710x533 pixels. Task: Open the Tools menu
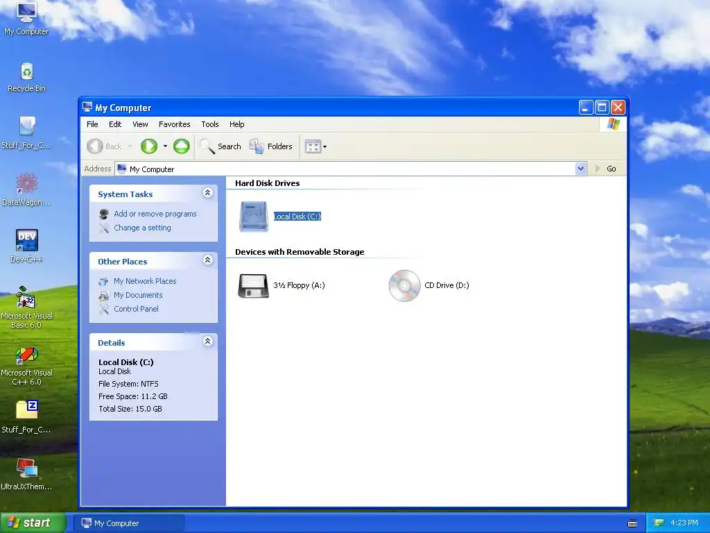click(209, 124)
